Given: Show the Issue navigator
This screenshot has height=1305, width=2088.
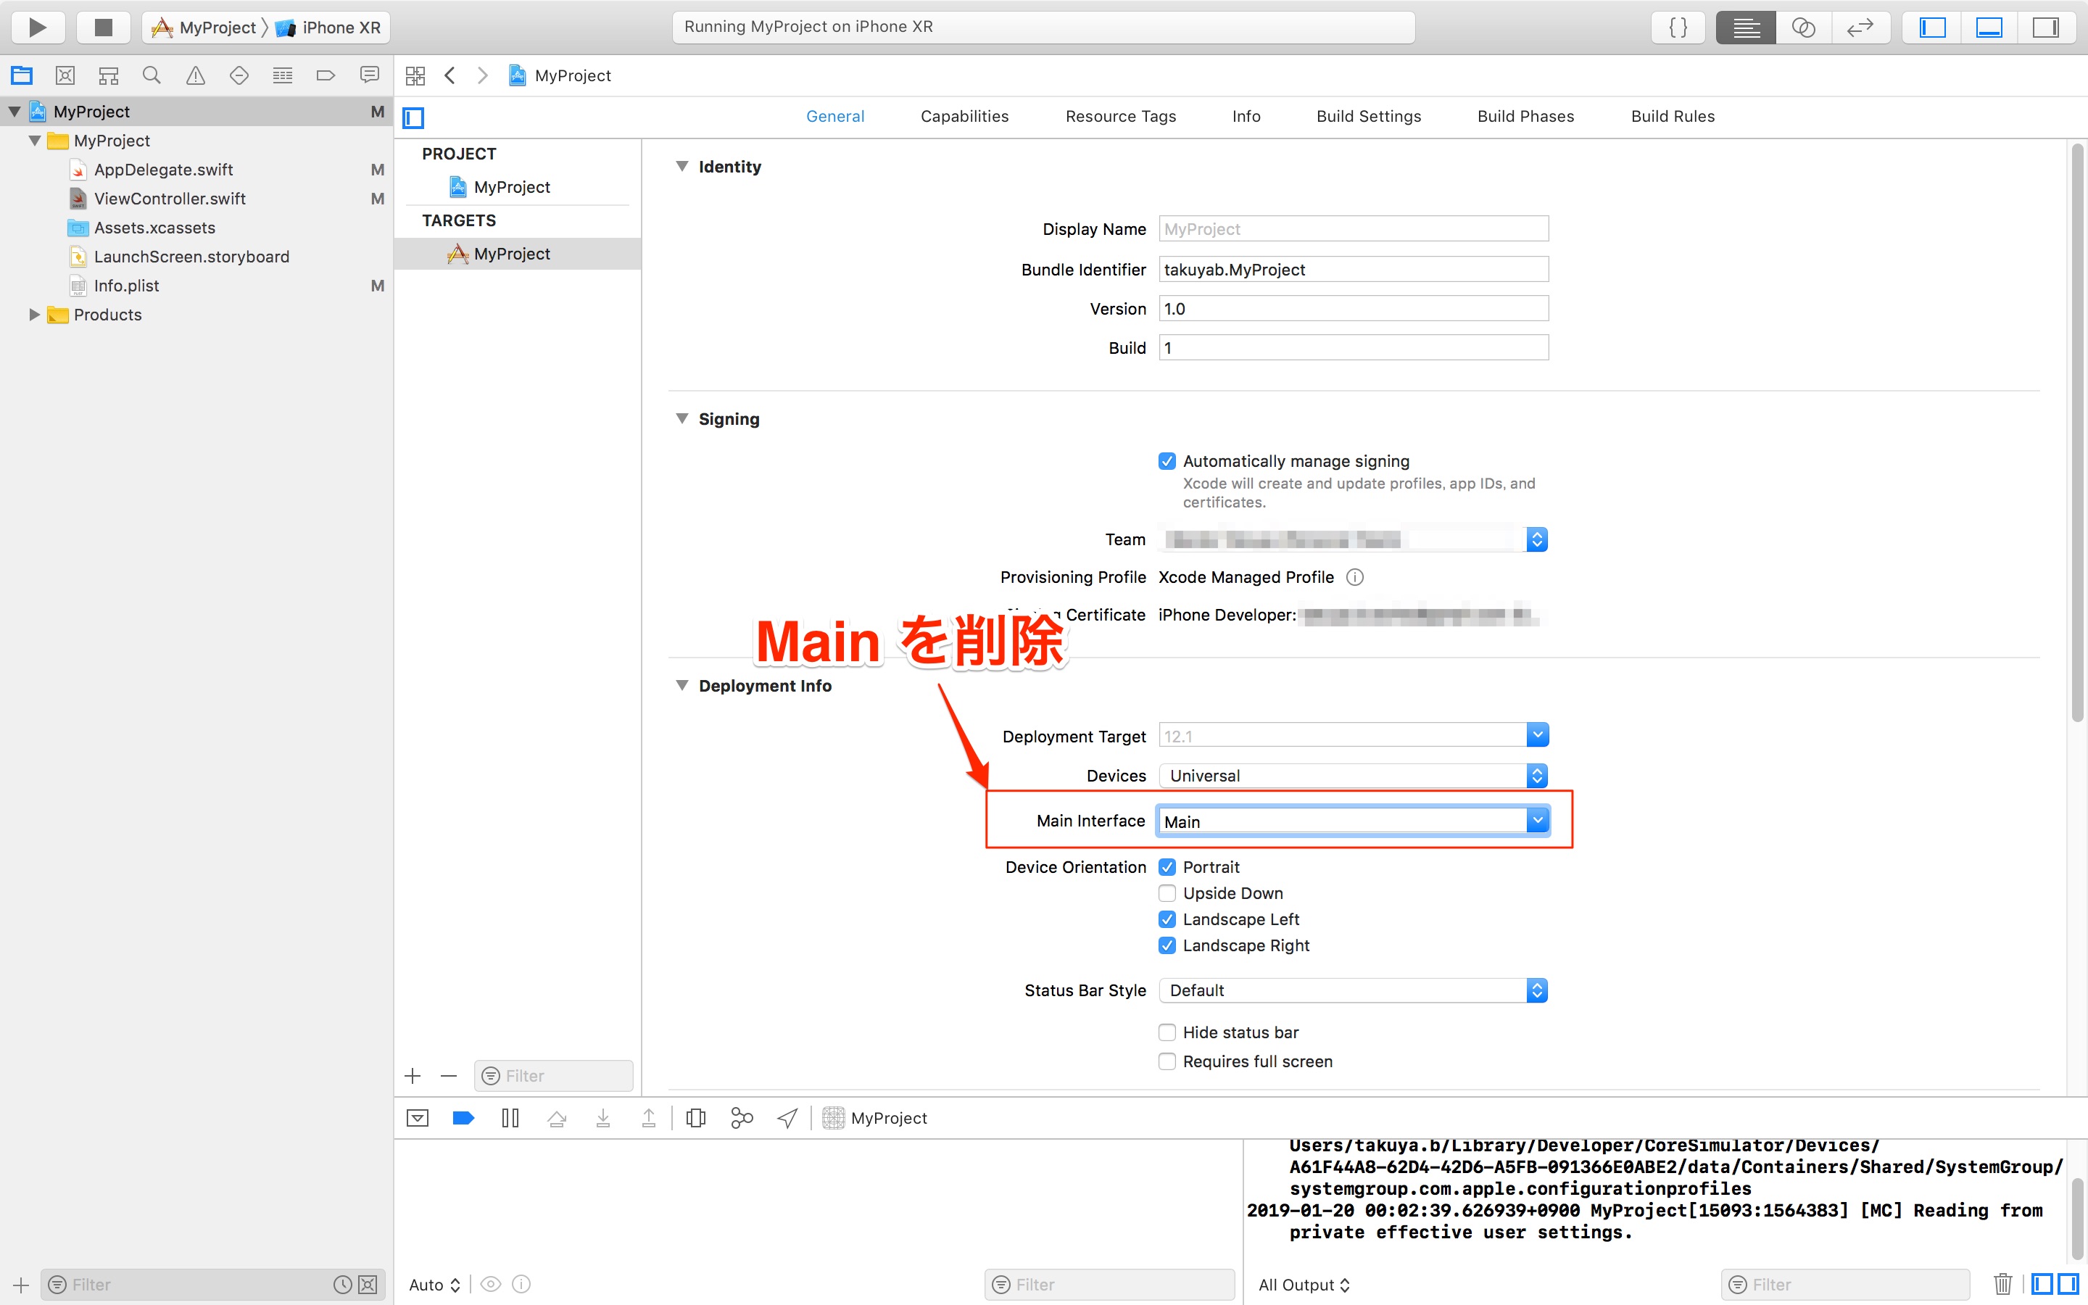Looking at the screenshot, I should 196,76.
